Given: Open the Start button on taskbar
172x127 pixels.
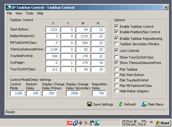Looking at the screenshot, I should point(163,123).
